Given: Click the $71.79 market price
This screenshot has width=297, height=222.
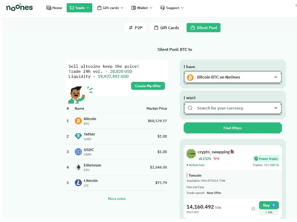Looking at the screenshot, I should (x=161, y=183).
